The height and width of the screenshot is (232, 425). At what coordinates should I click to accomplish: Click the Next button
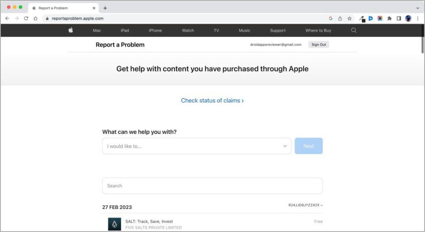309,146
